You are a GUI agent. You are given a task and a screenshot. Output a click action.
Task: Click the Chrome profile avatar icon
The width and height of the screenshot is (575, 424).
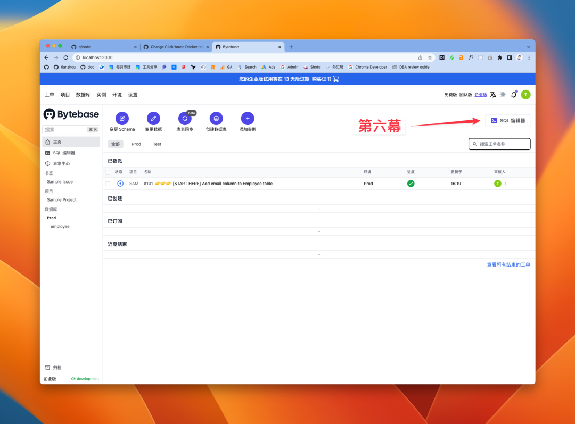pos(519,57)
